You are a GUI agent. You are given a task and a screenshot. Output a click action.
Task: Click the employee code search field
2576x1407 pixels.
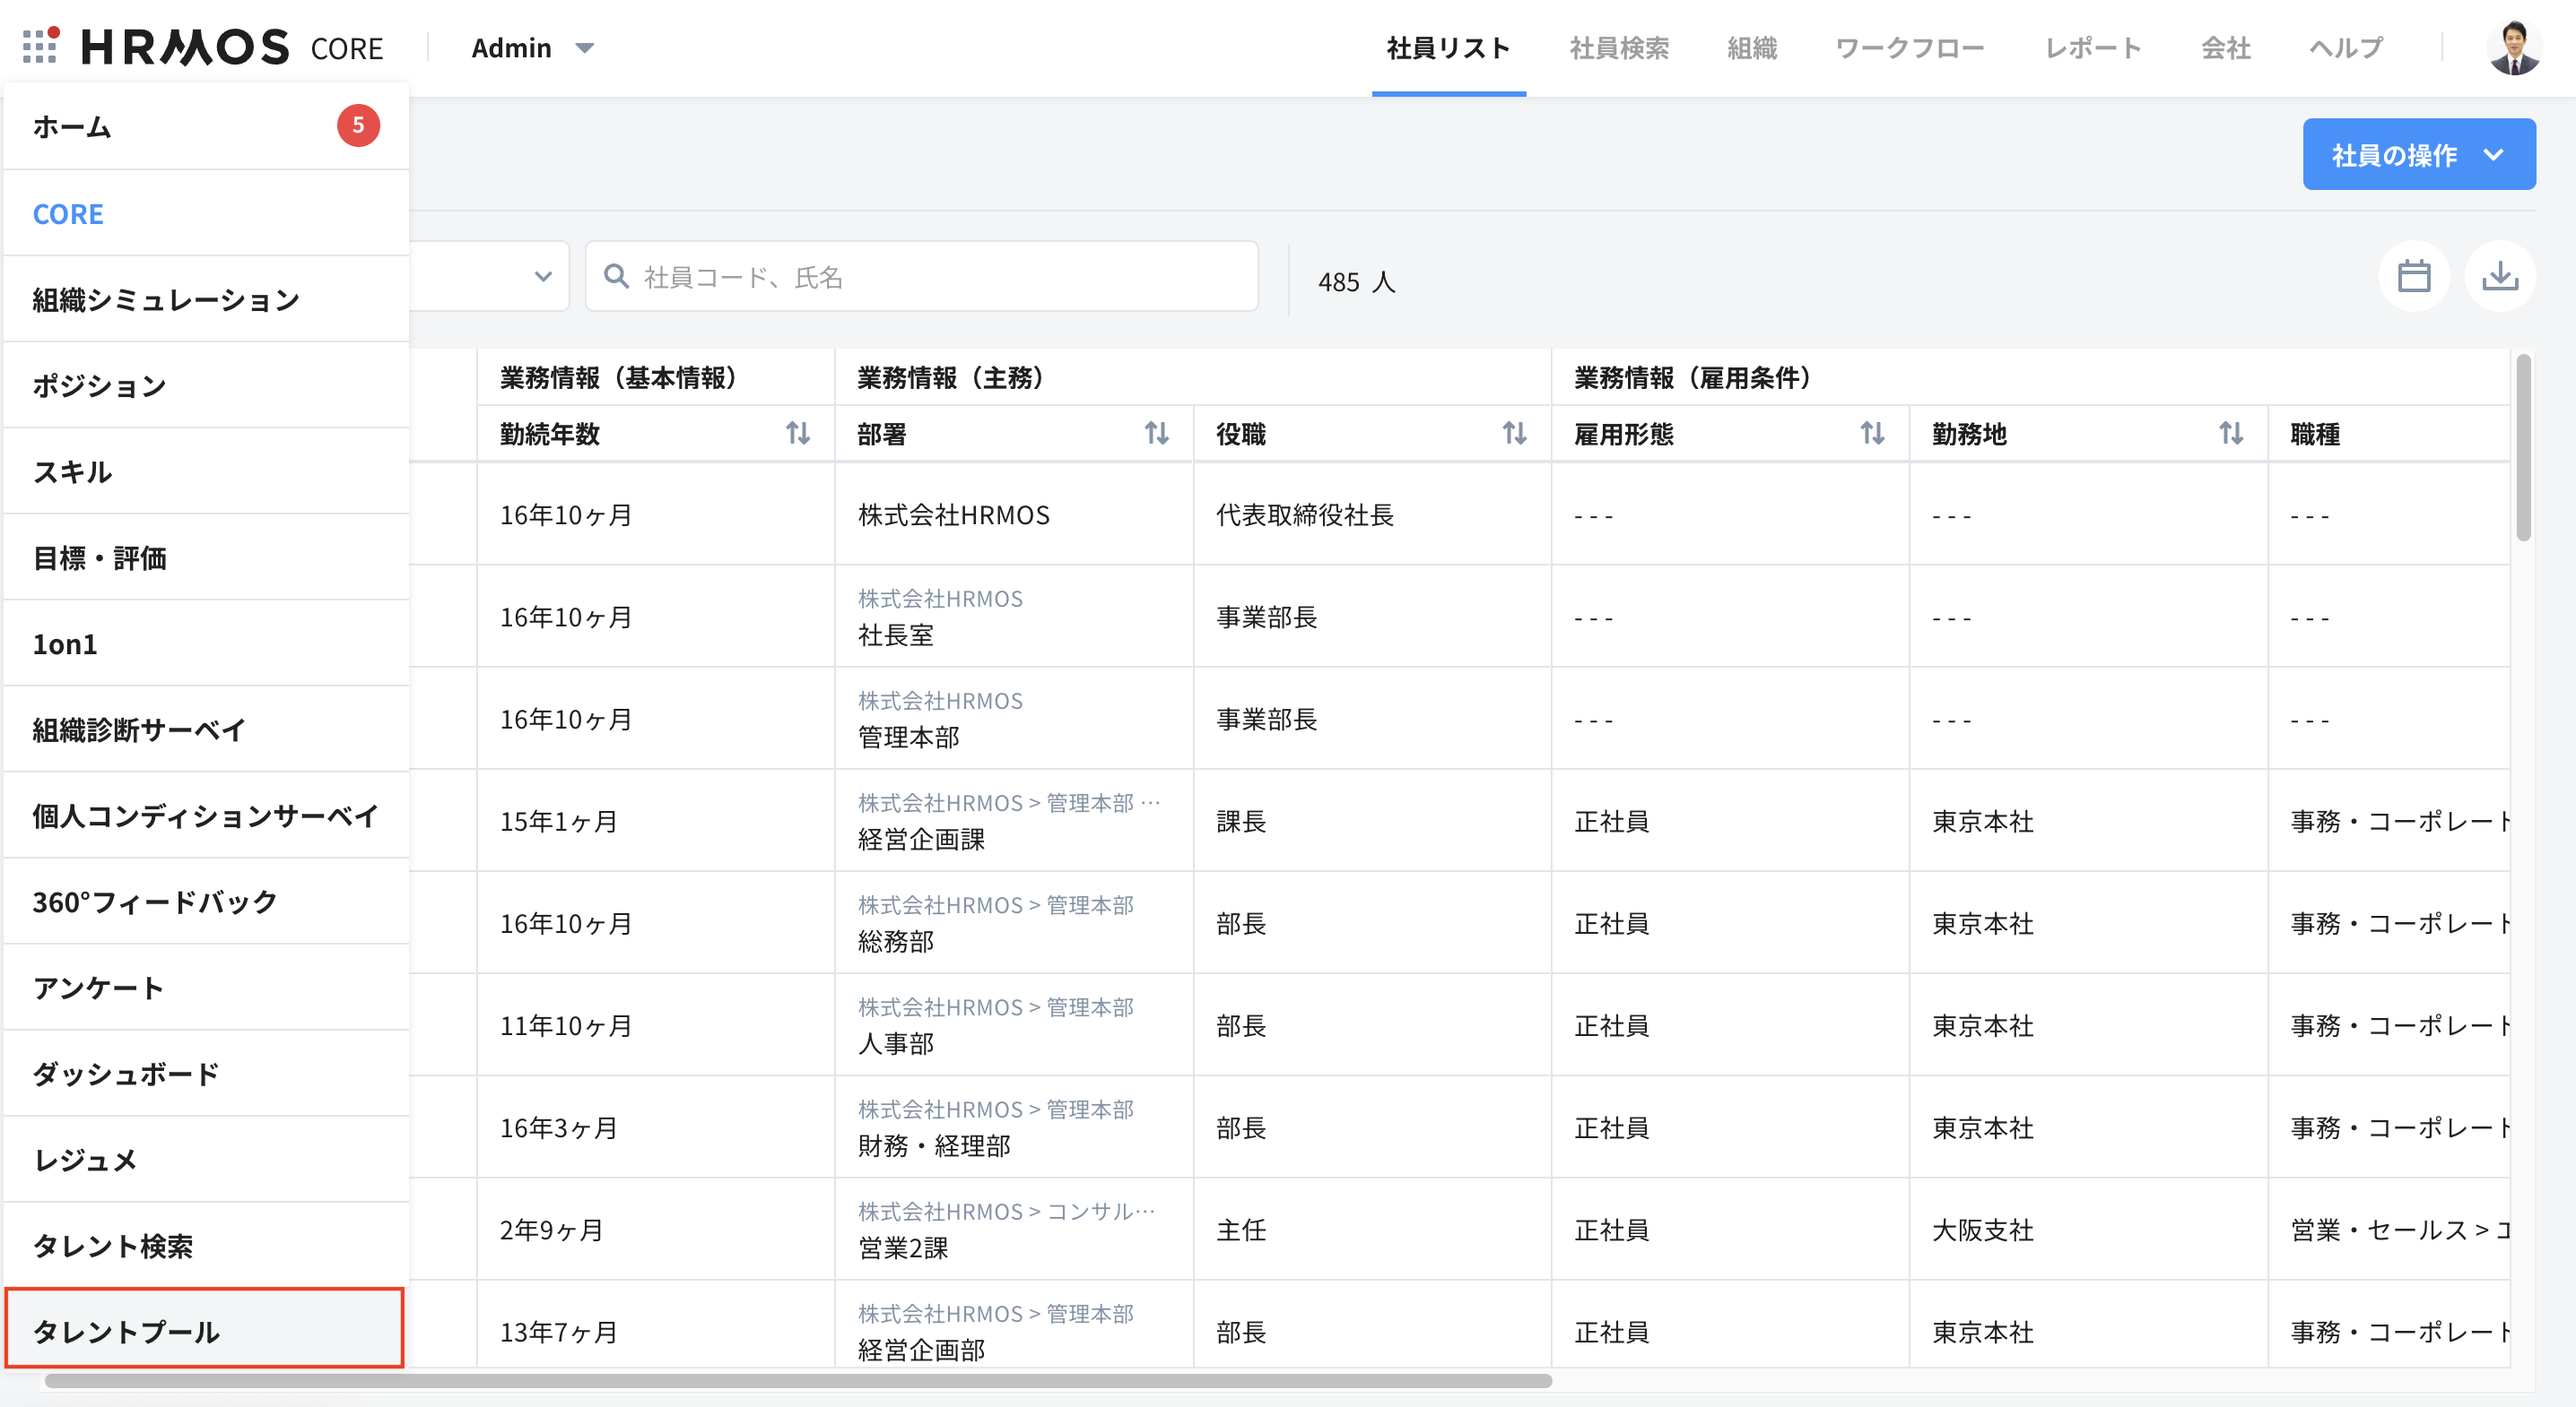click(920, 277)
